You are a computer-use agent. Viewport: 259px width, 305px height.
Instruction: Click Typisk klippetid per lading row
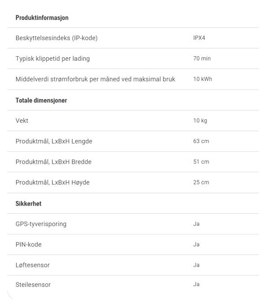[x=133, y=58]
